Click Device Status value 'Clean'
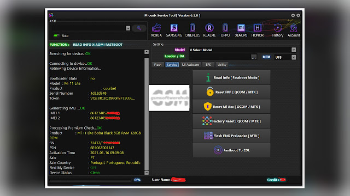350x196 pixels. pyautogui.click(x=95, y=173)
